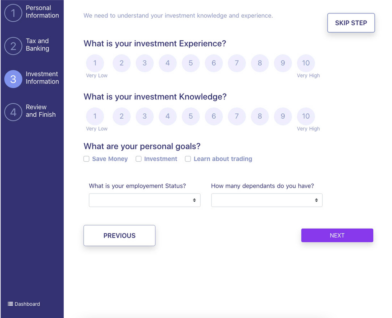
Task: Choose 5 for investment Knowledge
Action: [x=191, y=116]
